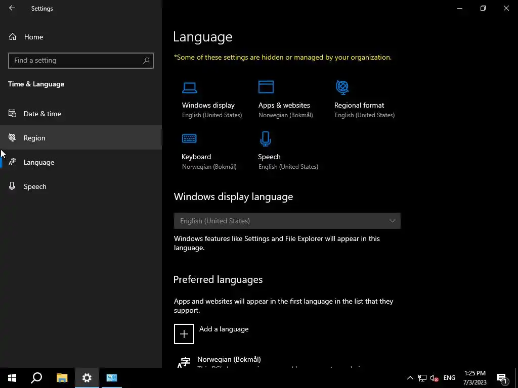Click the Region globe icon in sidebar
This screenshot has height=388, width=518.
coord(12,137)
